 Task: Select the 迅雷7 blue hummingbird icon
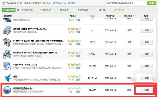click(x=7, y=78)
